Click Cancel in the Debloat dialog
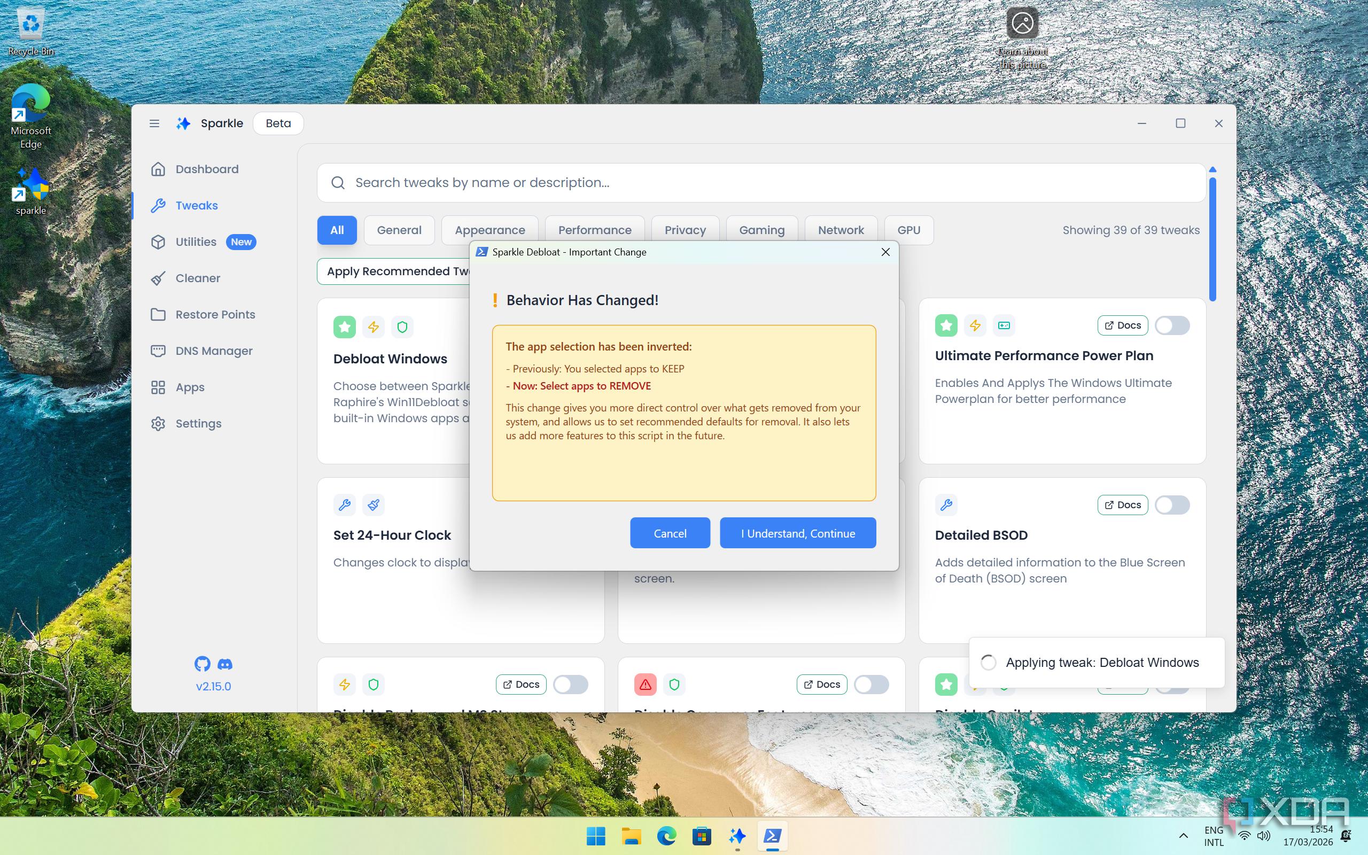The image size is (1368, 855). [x=670, y=533]
